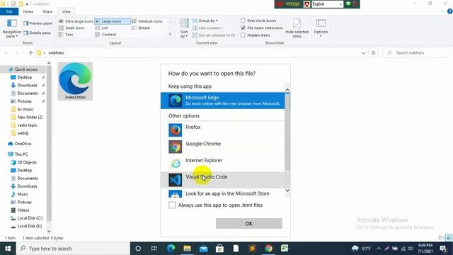The width and height of the screenshot is (453, 255).
Task: Click Hide selected items
Action: tap(297, 28)
